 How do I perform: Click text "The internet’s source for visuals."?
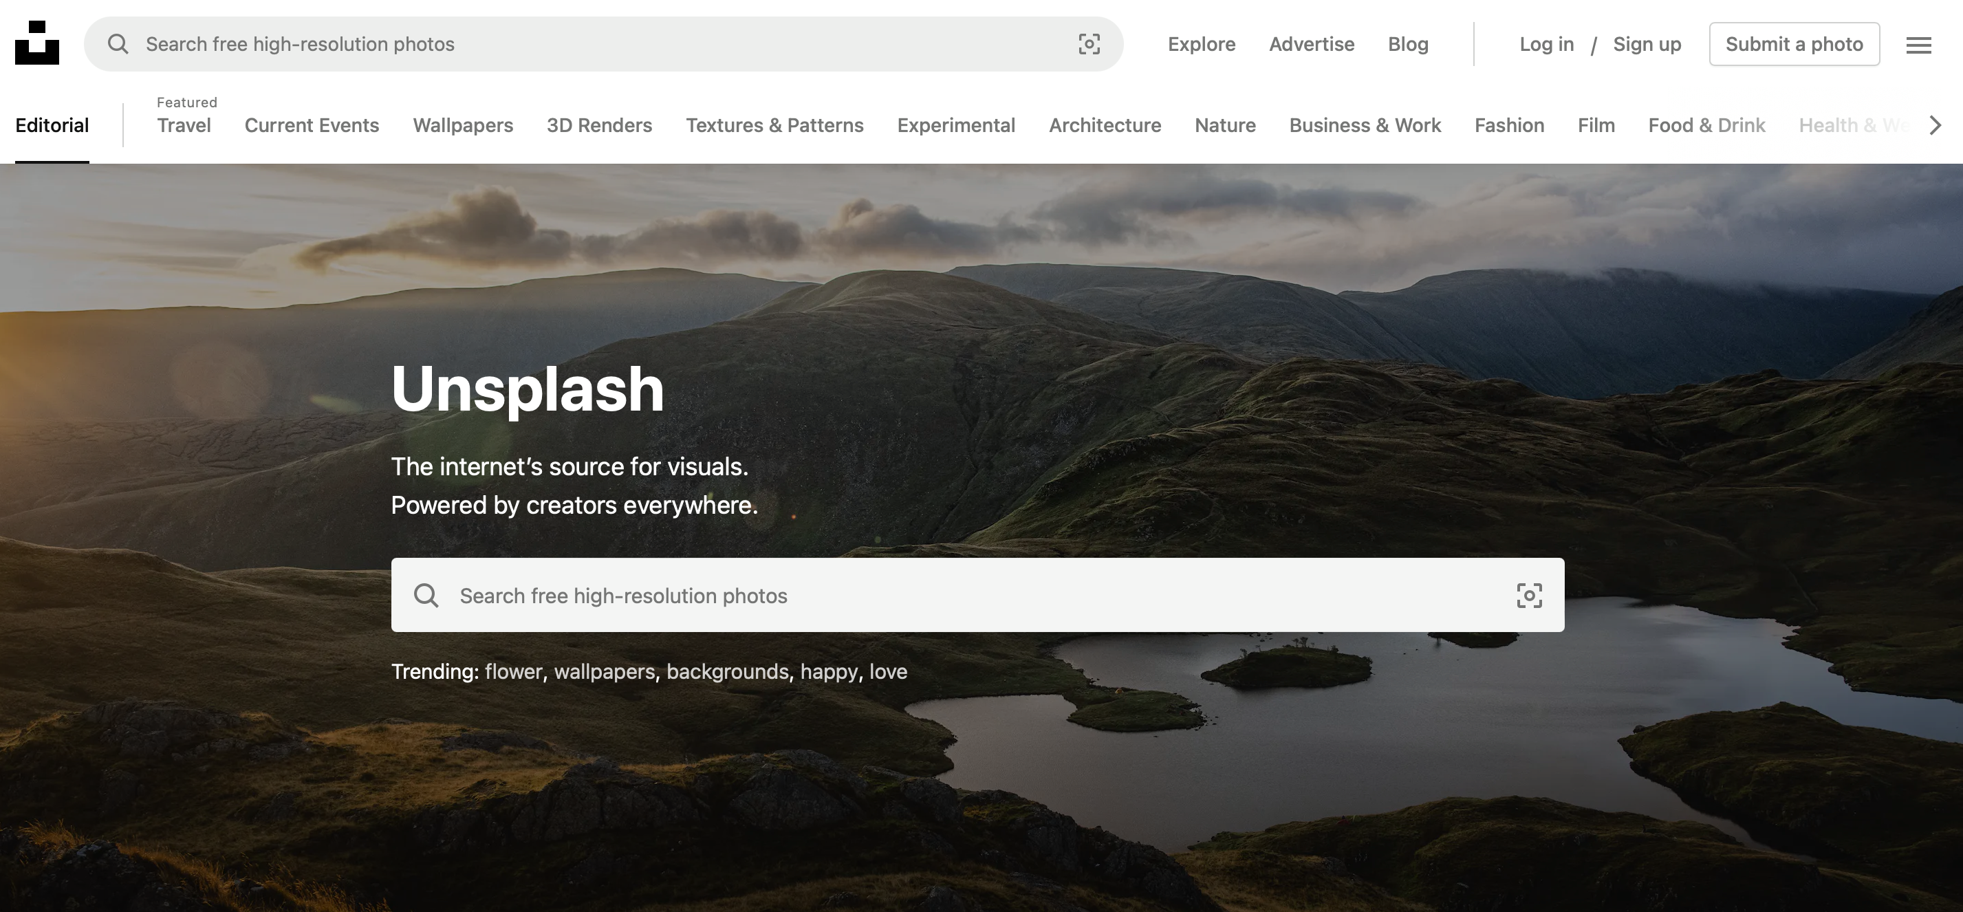570,466
